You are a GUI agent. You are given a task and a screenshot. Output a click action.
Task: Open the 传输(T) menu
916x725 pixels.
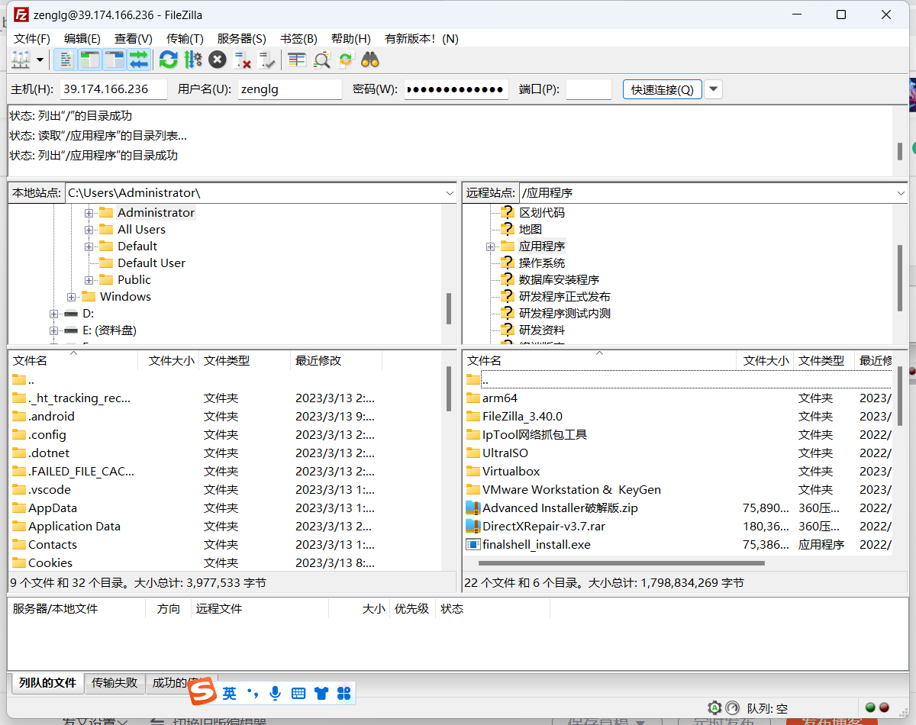(184, 38)
